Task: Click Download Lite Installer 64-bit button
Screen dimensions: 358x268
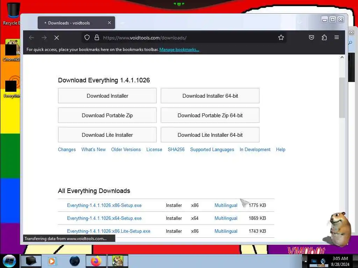Action: pos(210,135)
